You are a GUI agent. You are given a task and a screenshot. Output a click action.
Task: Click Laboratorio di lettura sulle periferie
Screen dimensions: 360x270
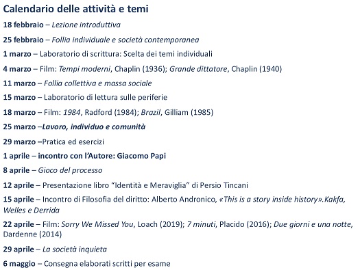pyautogui.click(x=106, y=98)
